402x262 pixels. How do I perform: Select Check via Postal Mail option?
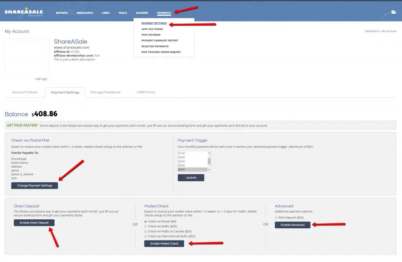[x=146, y=222]
